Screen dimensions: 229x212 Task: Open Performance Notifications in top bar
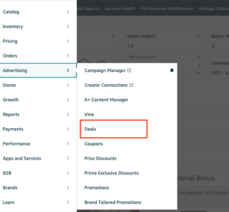point(167,9)
